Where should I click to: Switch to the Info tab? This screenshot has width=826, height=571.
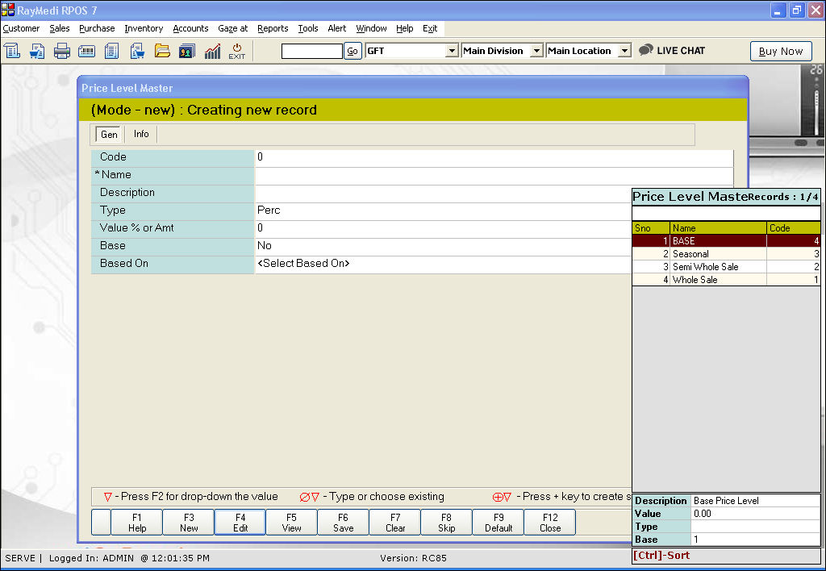click(x=141, y=134)
